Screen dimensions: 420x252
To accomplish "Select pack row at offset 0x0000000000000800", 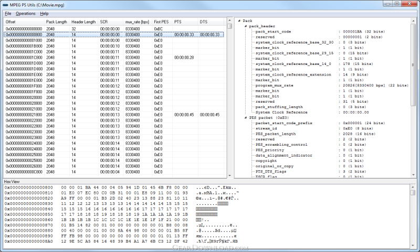I will [114, 35].
